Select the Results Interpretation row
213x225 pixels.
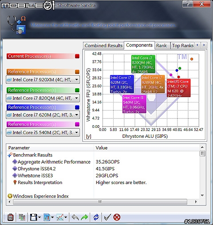(38, 182)
